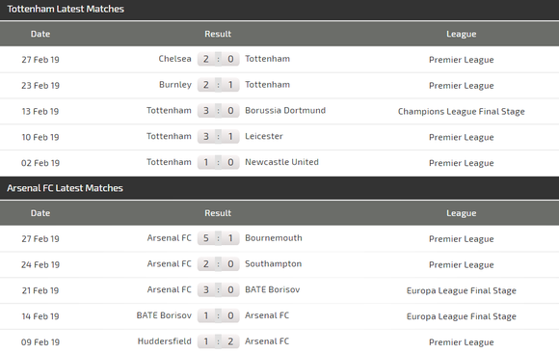
Task: Open the Burnley team link
Action: (x=175, y=85)
